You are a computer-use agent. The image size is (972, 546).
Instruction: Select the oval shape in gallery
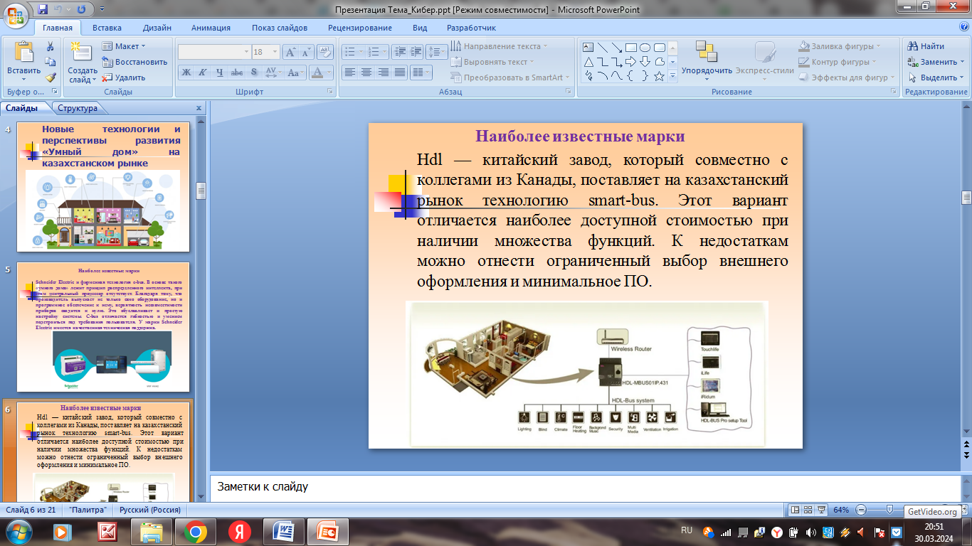point(645,48)
